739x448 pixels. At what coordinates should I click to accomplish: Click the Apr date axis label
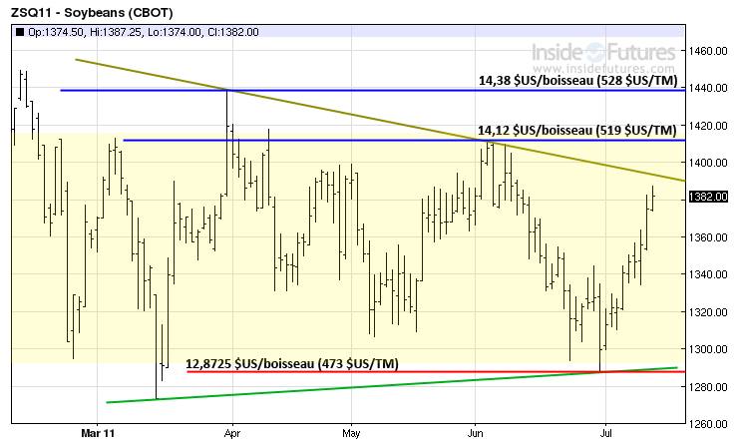click(x=232, y=434)
